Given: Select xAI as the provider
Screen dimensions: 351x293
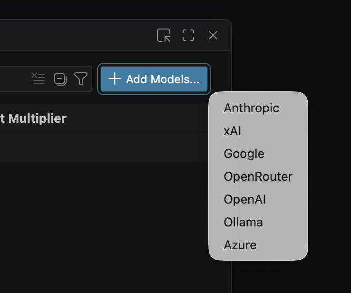Looking at the screenshot, I should pos(233,131).
